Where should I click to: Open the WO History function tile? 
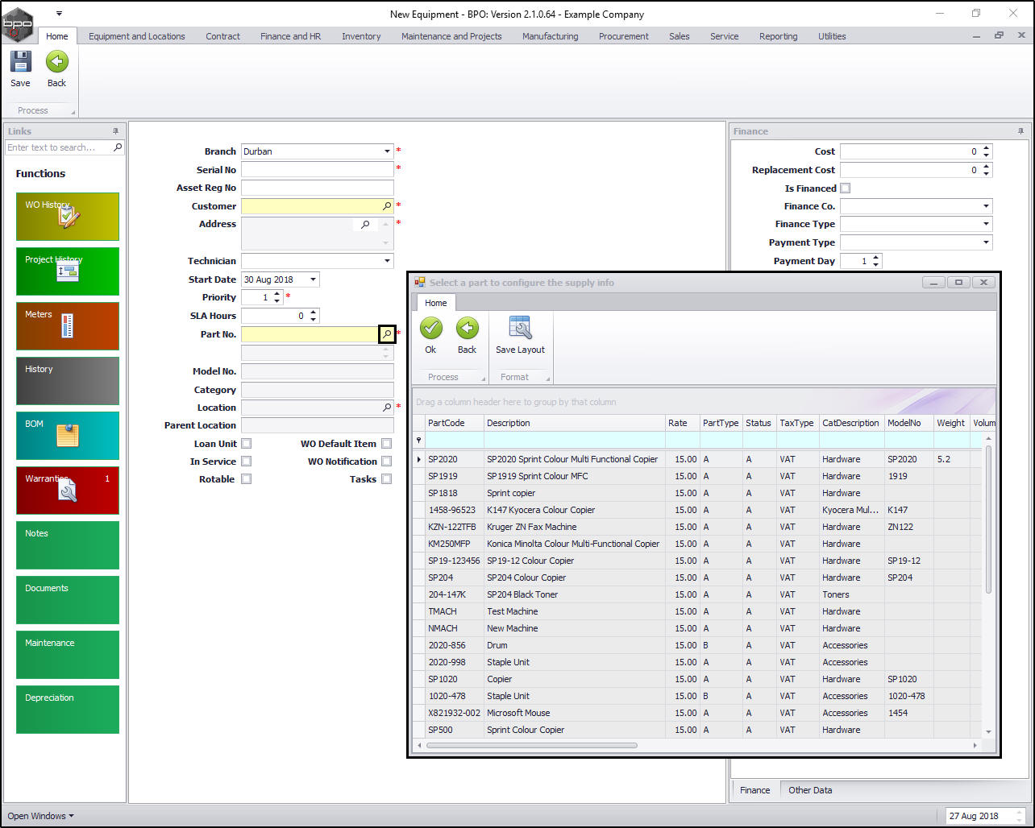(67, 216)
